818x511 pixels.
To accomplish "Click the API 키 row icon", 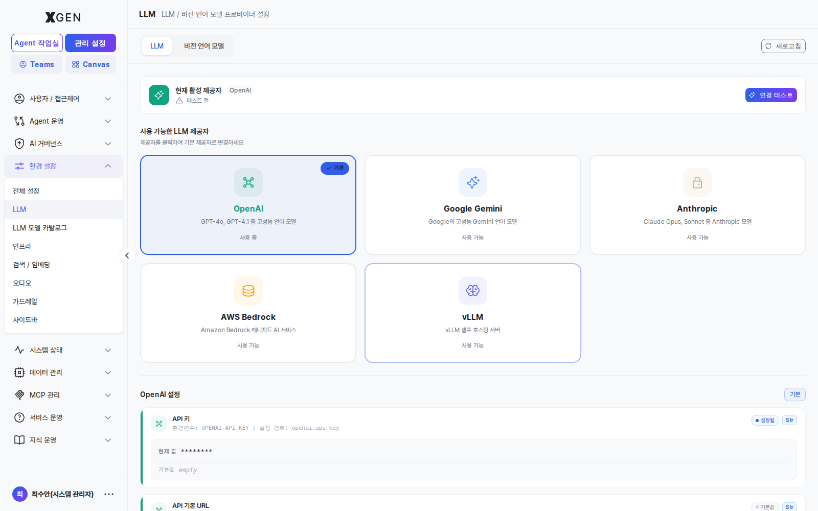I will tap(159, 424).
